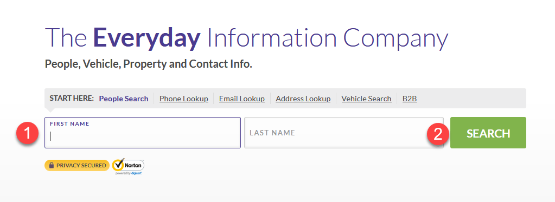Select the People Search tab
This screenshot has width=555, height=202.
click(x=124, y=99)
